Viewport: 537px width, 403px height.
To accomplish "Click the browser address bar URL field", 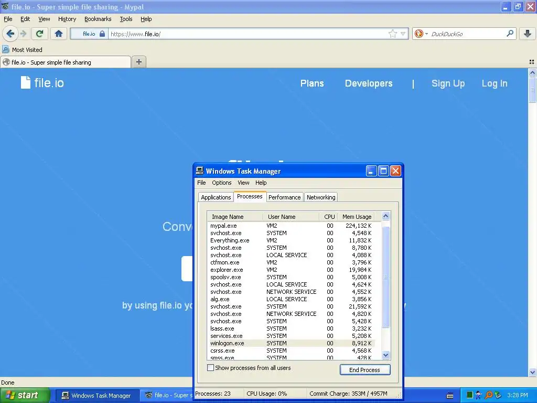I will pyautogui.click(x=248, y=34).
